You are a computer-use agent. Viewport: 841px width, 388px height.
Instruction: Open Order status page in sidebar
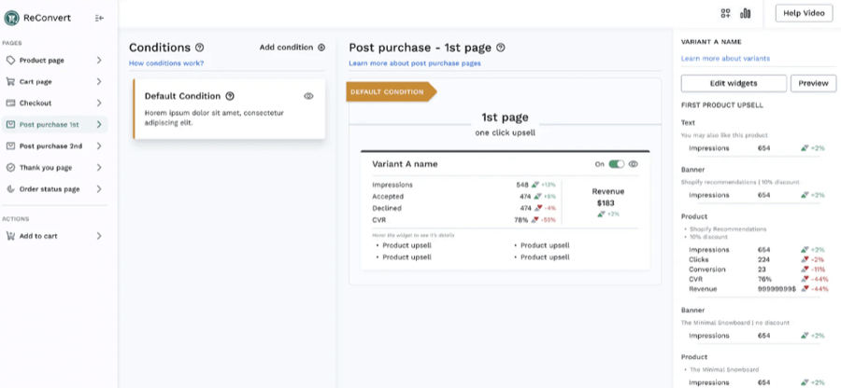pos(54,189)
